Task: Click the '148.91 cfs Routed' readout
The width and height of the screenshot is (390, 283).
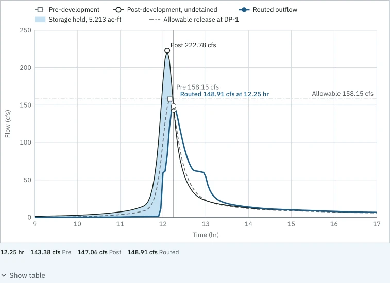Action: tap(153, 252)
